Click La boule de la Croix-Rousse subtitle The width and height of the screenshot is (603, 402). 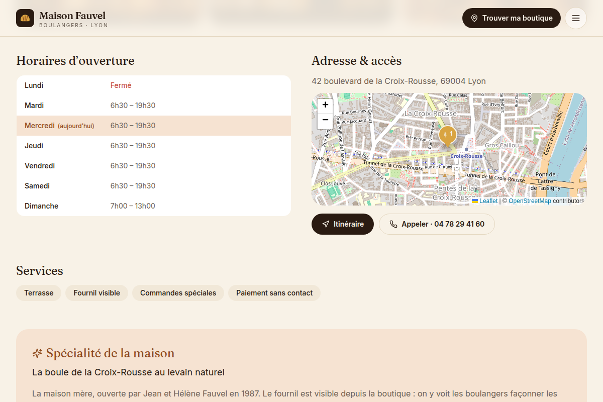128,372
